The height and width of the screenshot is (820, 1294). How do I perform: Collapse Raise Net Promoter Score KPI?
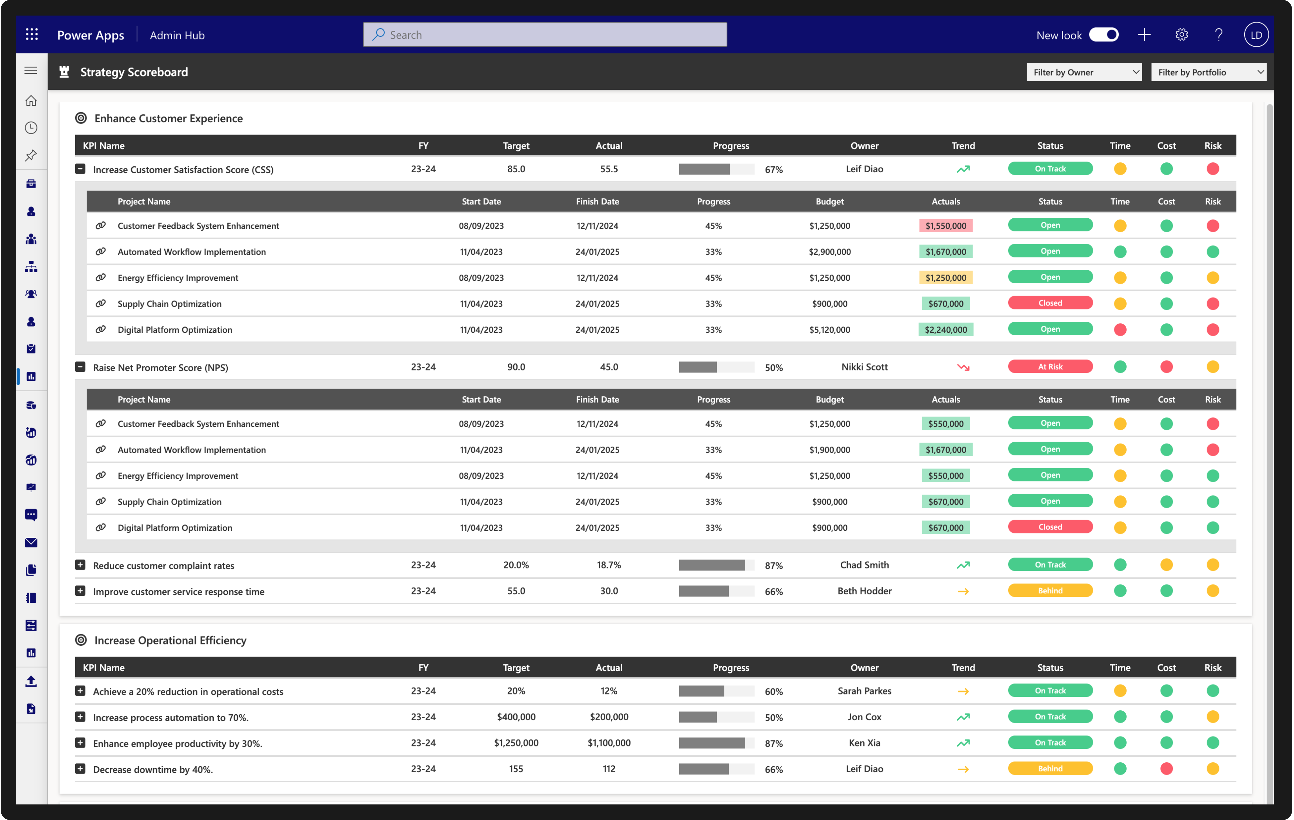80,367
